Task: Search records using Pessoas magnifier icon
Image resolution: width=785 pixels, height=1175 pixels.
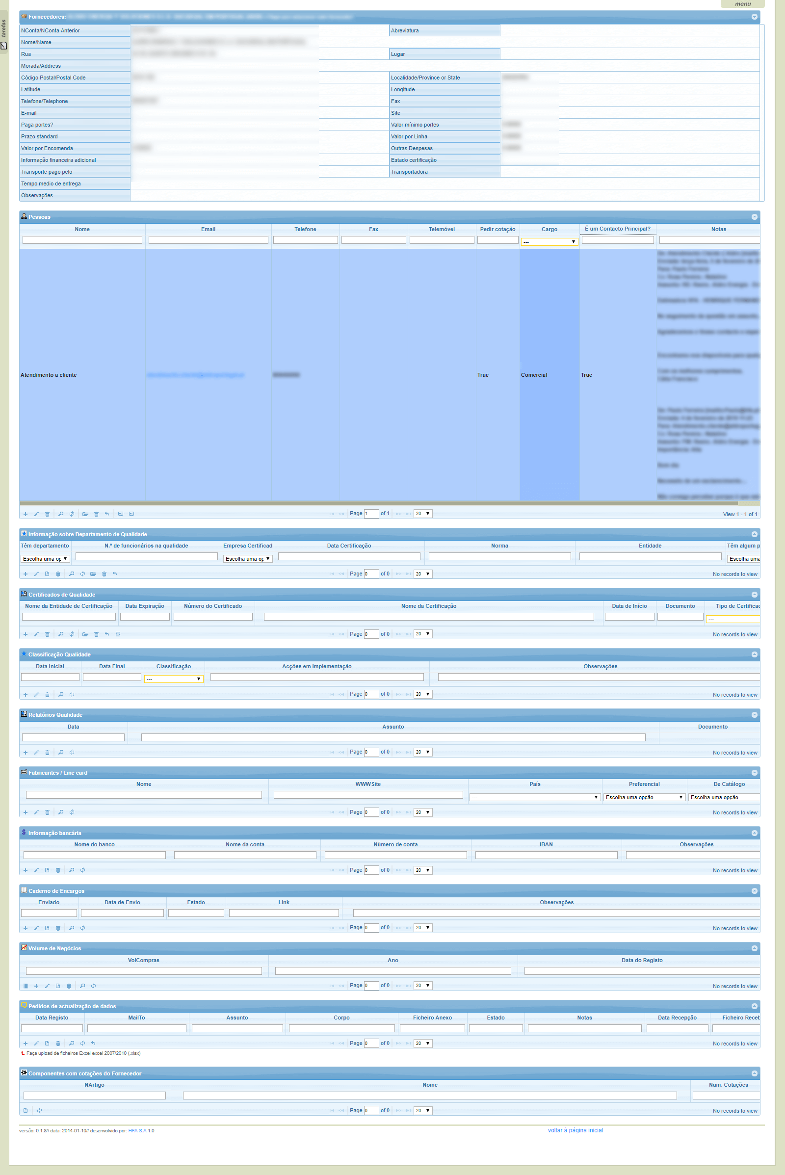Action: (x=60, y=514)
